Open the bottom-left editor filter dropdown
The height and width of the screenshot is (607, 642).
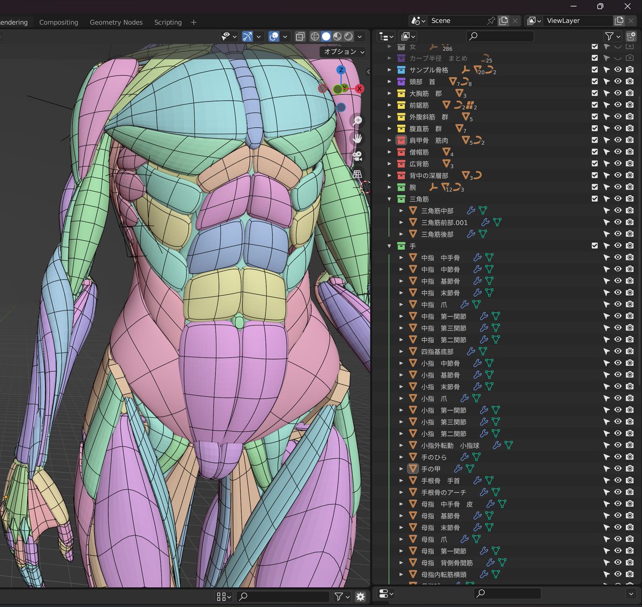342,597
